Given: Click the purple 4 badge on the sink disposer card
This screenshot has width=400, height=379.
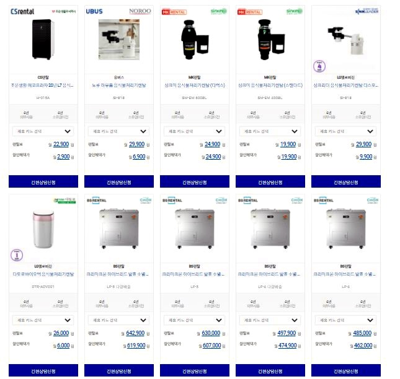Looking at the screenshot, I should tap(319, 66).
